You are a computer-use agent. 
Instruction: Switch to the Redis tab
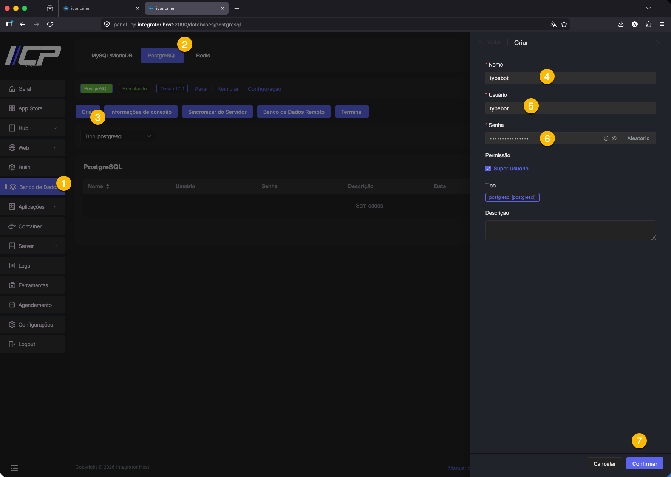coord(203,56)
